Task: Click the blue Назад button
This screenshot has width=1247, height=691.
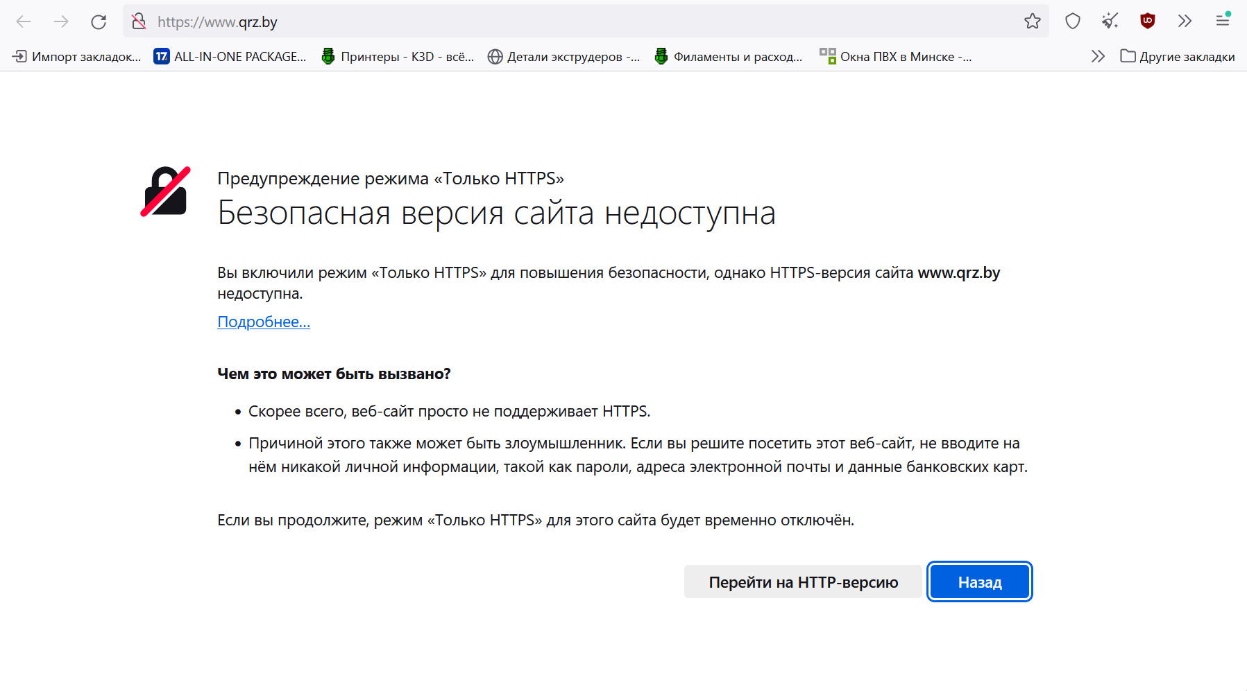Action: click(x=979, y=582)
